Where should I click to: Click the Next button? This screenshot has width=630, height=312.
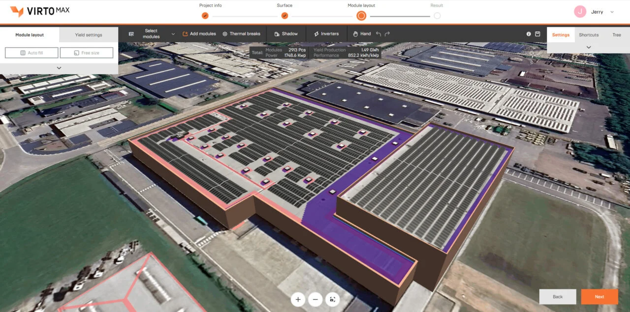click(x=599, y=297)
